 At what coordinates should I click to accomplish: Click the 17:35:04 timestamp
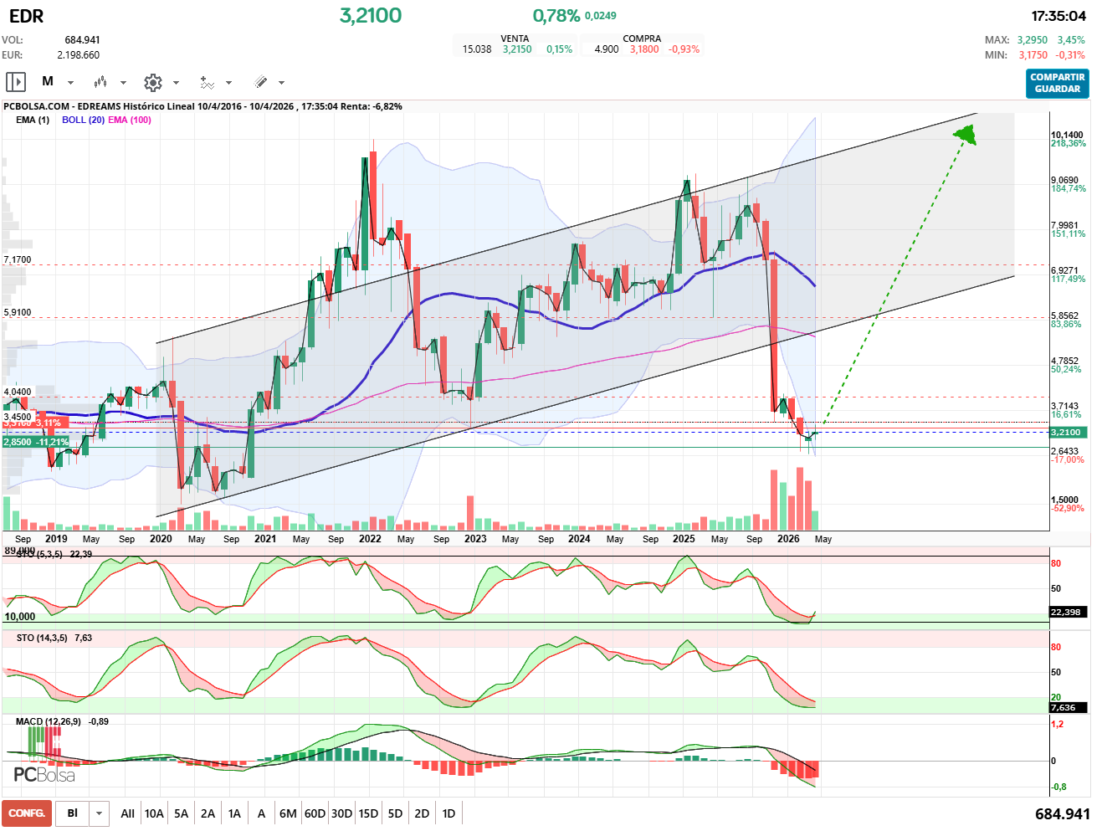1058,16
